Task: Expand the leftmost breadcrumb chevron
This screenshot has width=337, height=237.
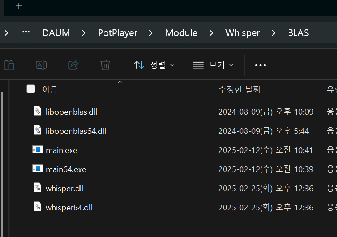Action: [x=7, y=33]
